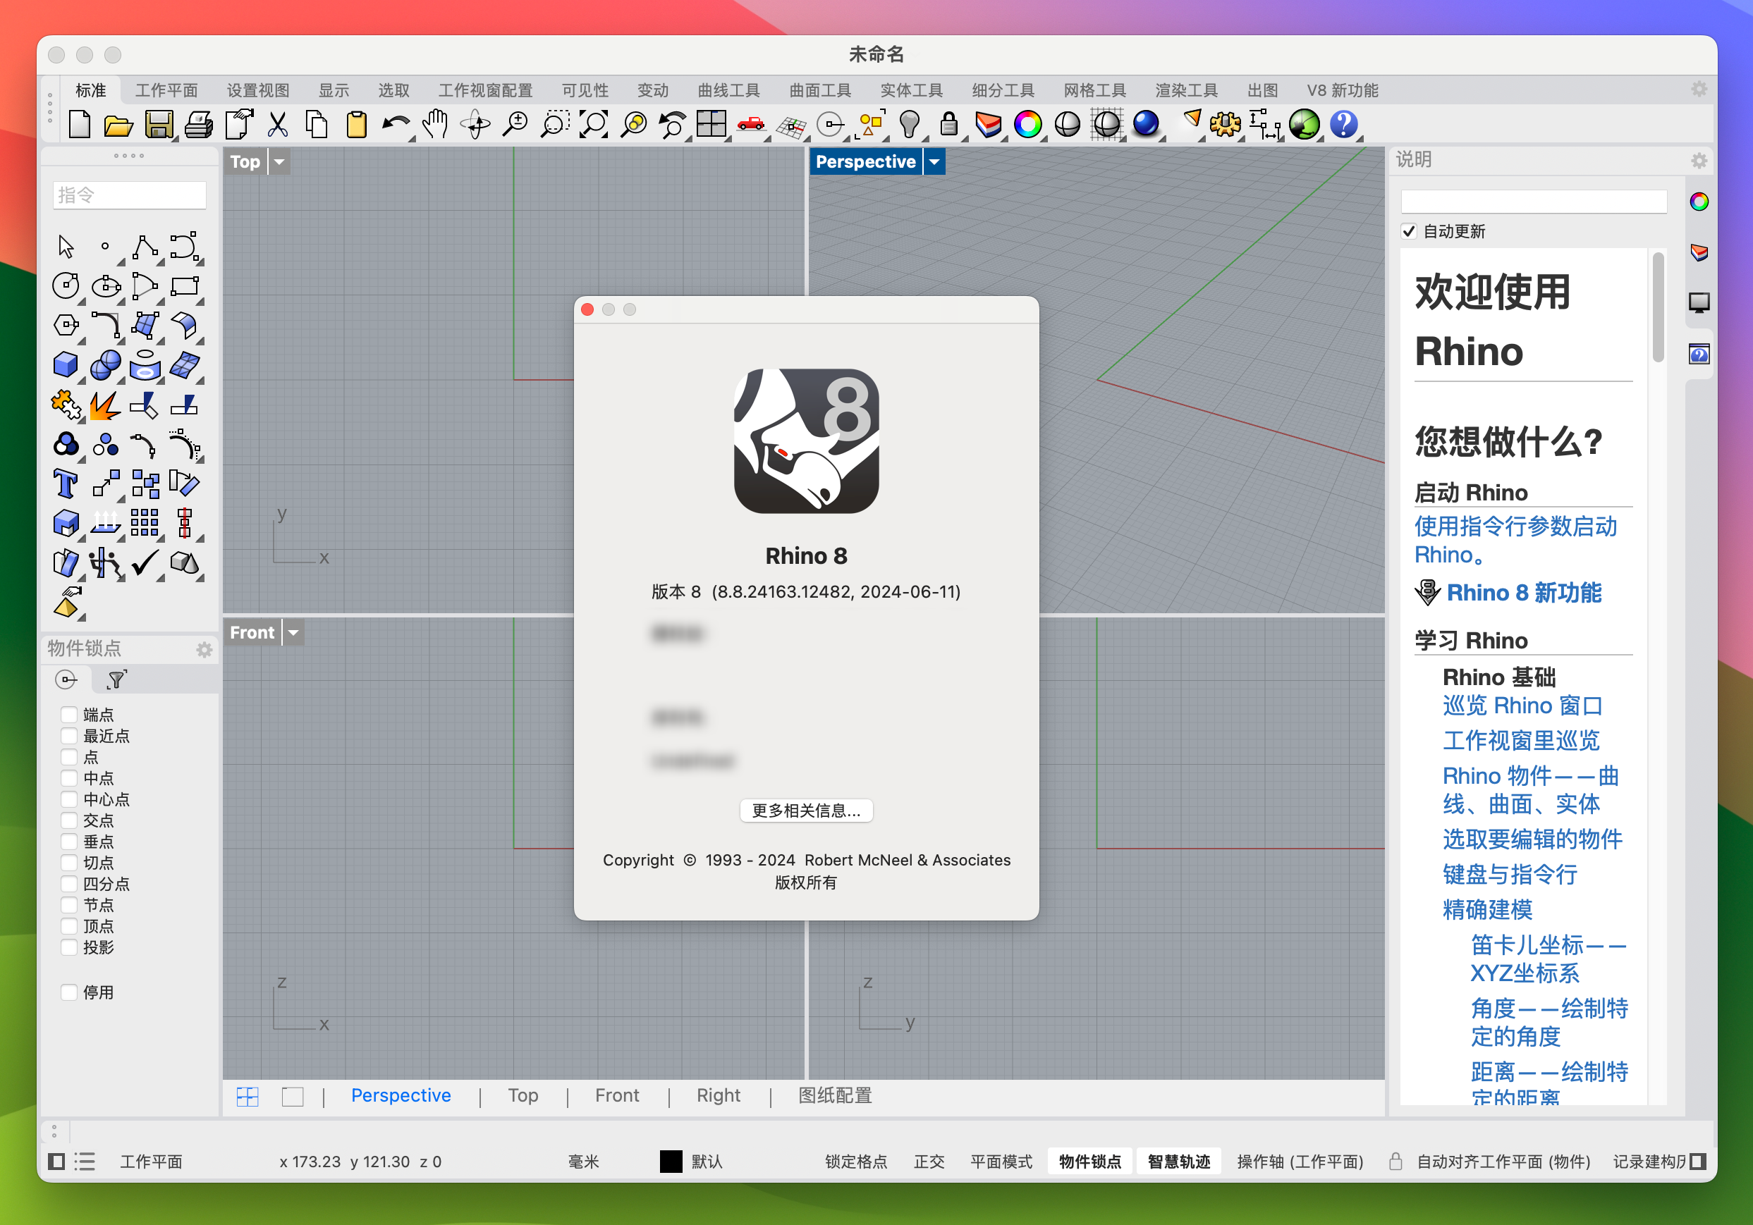Click the blue Render sphere icon
The image size is (1753, 1225).
click(x=1146, y=125)
